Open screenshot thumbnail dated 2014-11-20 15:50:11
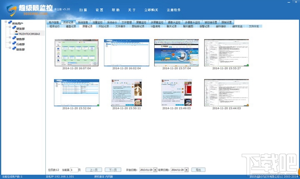Viewport: 300px width, 179px height. pos(127,93)
